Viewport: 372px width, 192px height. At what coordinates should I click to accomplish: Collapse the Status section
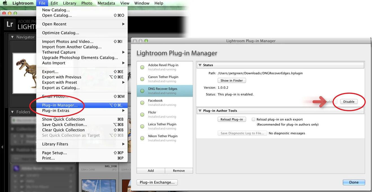200,65
